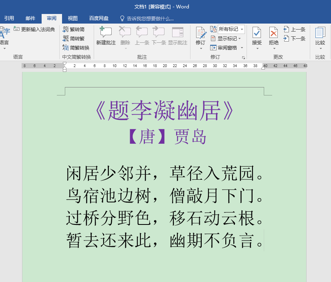
Task: Click the Tell me lightbulb icon
Action: click(x=122, y=18)
